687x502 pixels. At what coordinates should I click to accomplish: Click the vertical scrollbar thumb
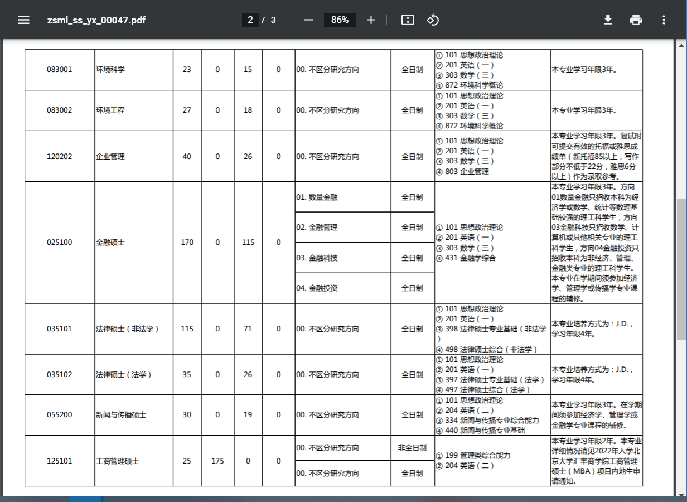pos(681,268)
